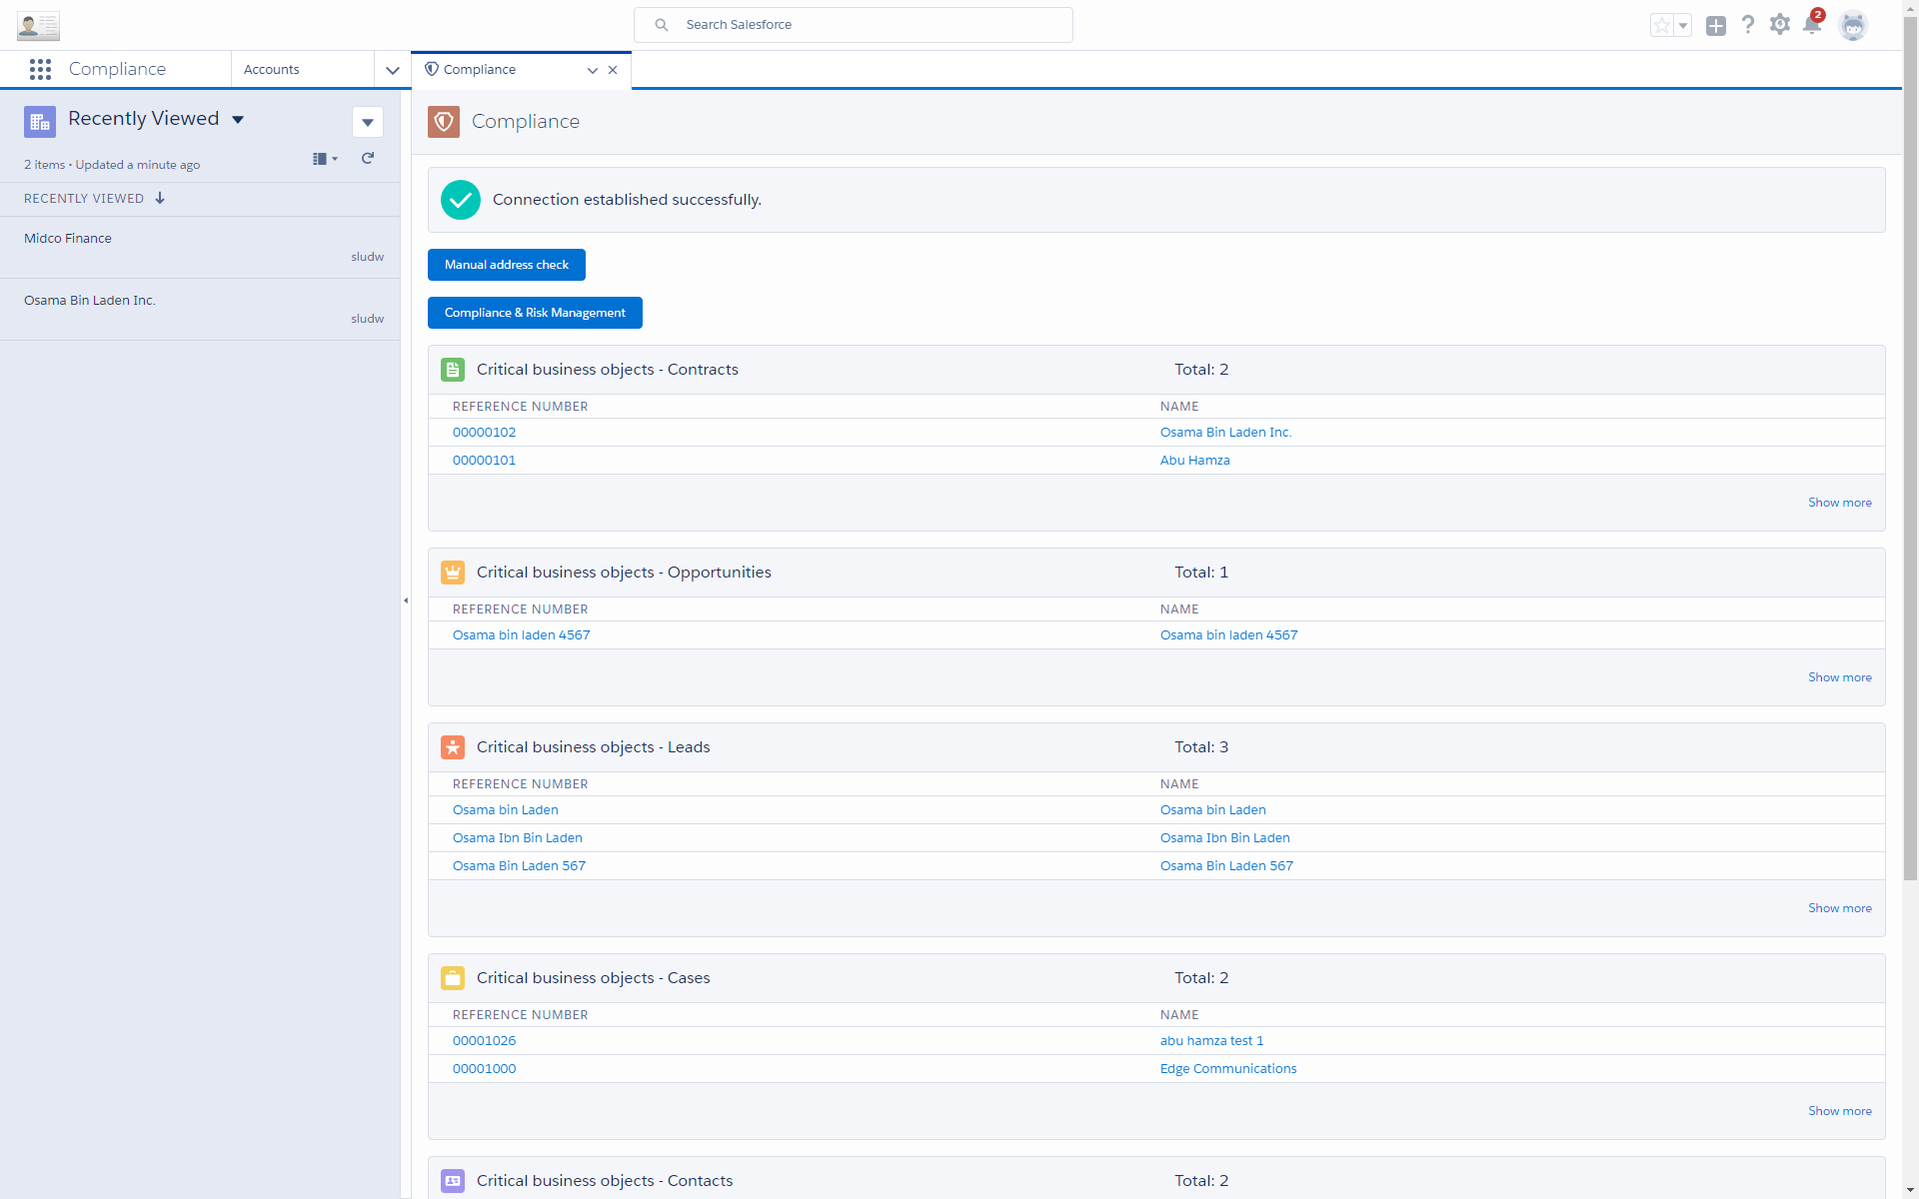The image size is (1919, 1199).
Task: Click the Opportunities crown icon
Action: click(453, 572)
